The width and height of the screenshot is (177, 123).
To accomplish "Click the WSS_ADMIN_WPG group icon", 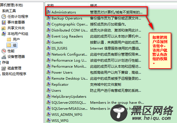I will [49, 114].
